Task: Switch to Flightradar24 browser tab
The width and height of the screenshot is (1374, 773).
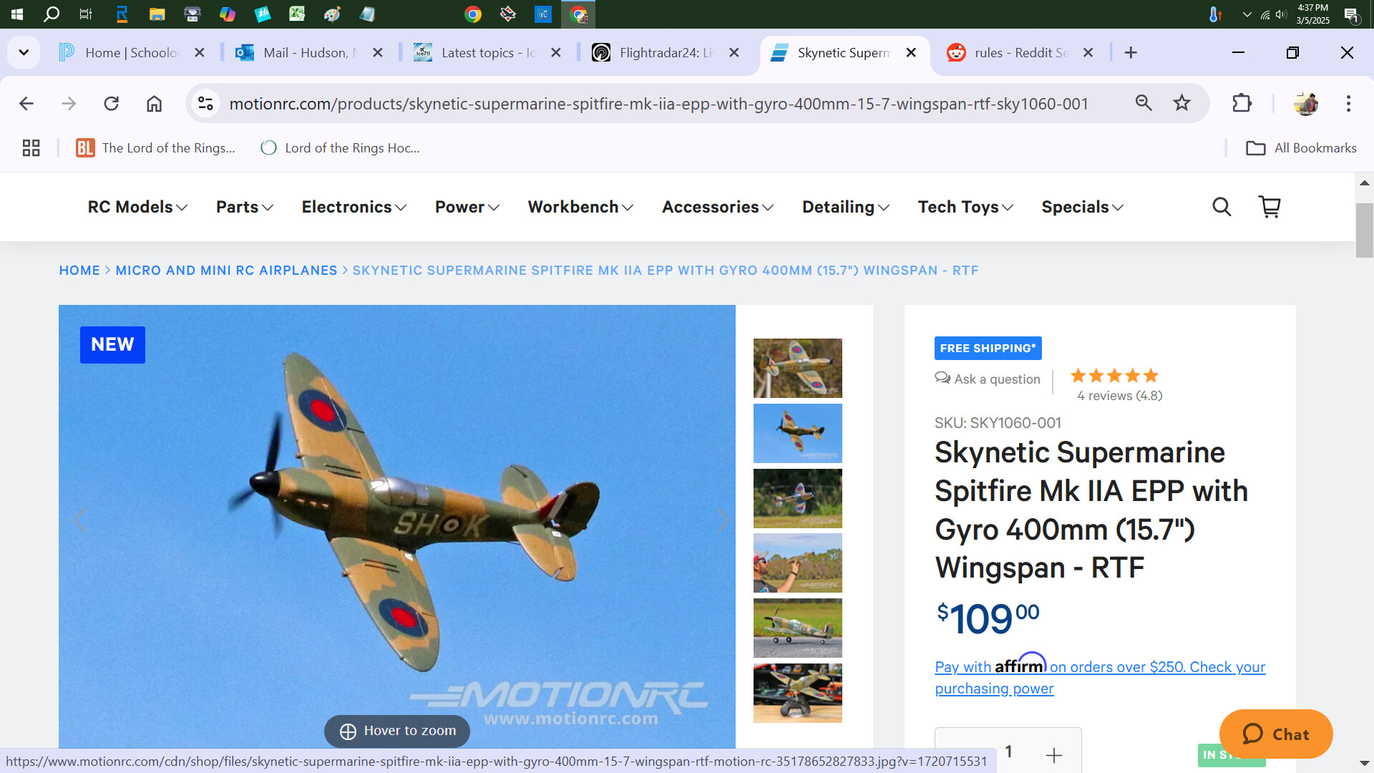Action: coord(664,52)
